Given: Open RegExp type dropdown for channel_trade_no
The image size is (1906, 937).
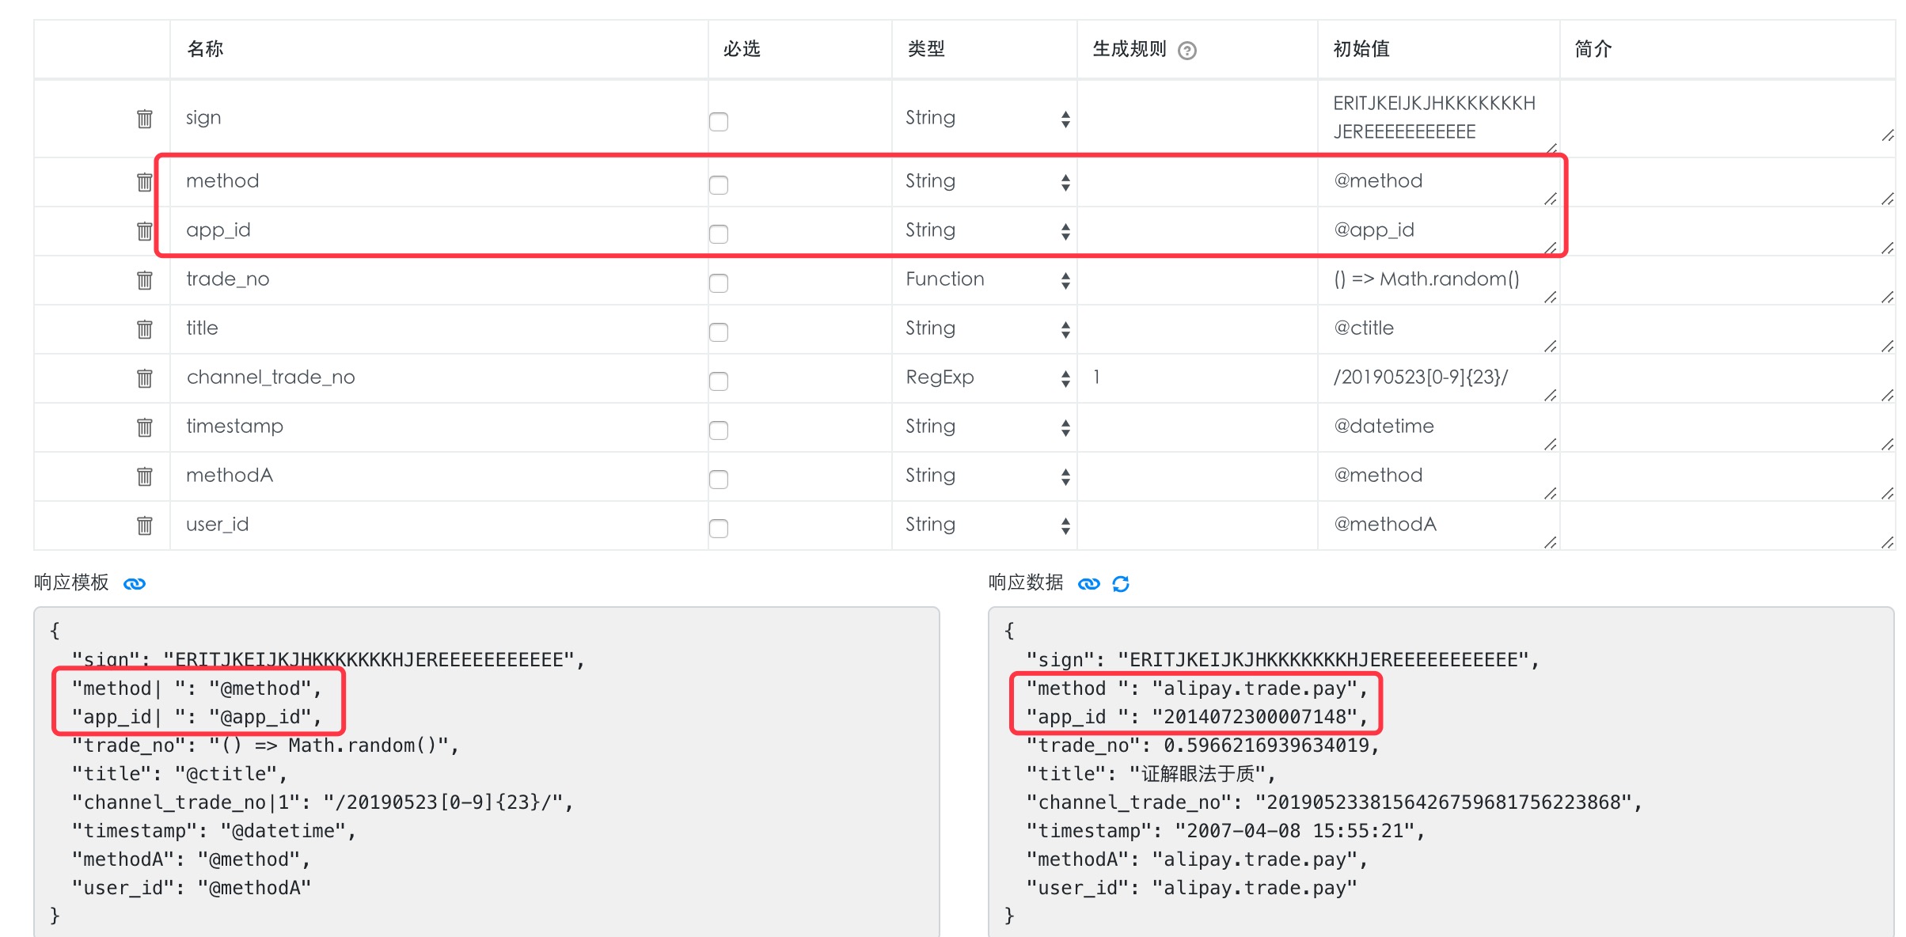Looking at the screenshot, I should [986, 377].
